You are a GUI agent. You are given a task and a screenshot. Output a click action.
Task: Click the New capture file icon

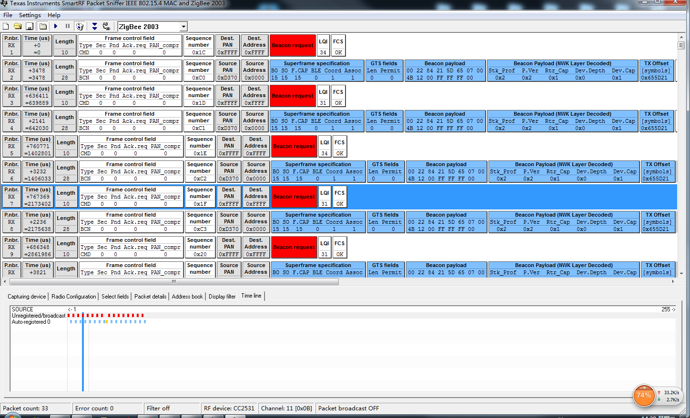click(6, 26)
